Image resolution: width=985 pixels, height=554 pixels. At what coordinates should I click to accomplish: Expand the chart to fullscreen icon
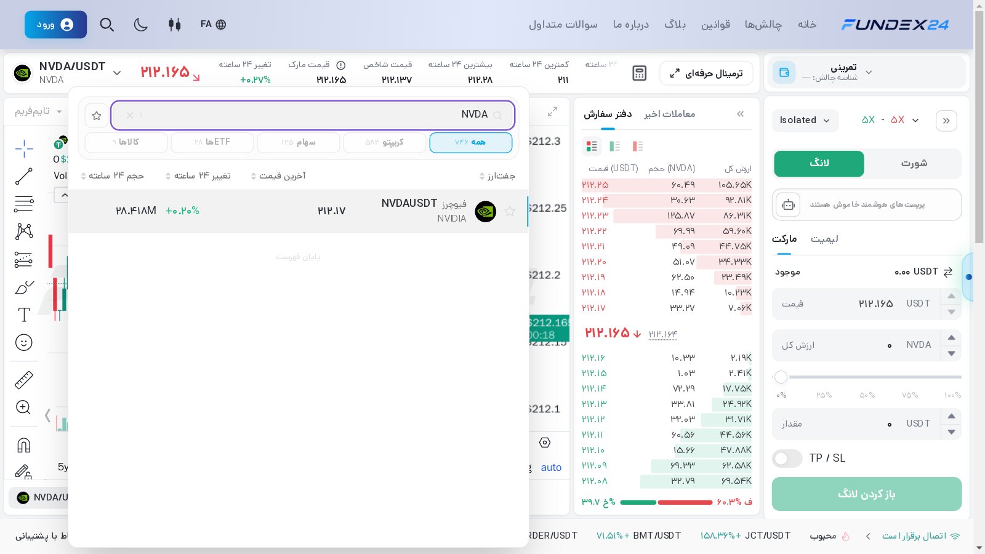[x=552, y=111]
